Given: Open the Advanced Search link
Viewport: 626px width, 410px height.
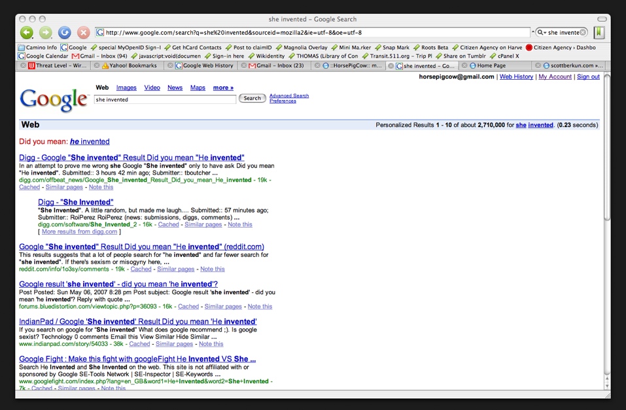Looking at the screenshot, I should (288, 96).
